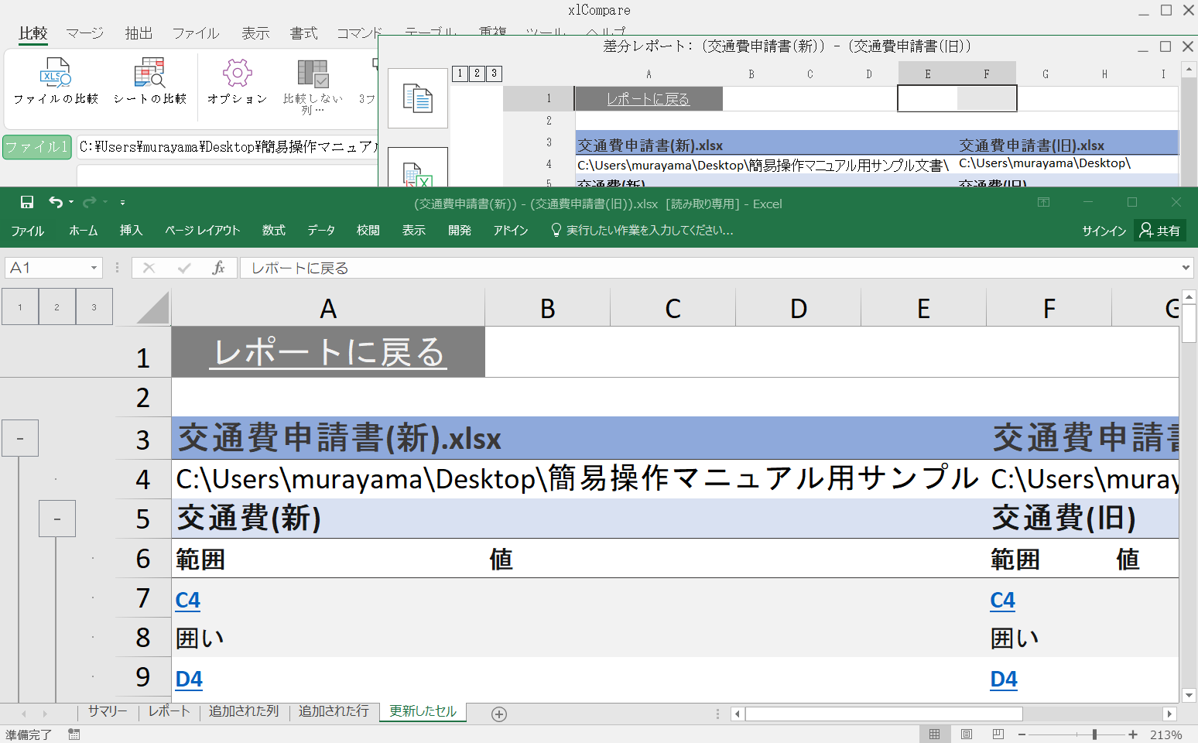Click the Save icon in Excel toolbar
Screen dimensions: 1198x743
[x=27, y=202]
